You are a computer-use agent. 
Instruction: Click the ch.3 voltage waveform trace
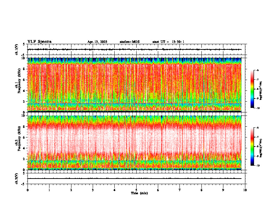point(135,179)
